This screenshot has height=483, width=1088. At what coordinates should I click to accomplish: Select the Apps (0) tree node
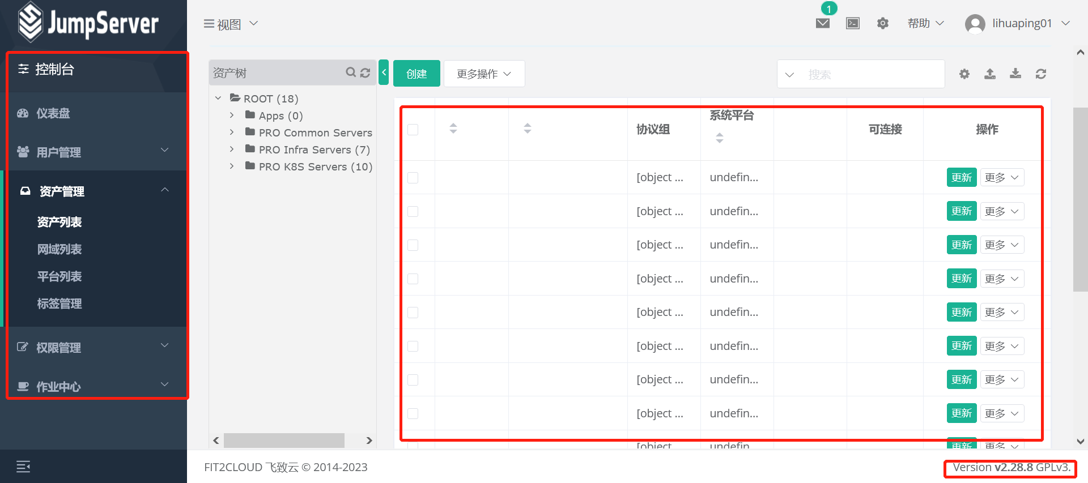point(280,116)
